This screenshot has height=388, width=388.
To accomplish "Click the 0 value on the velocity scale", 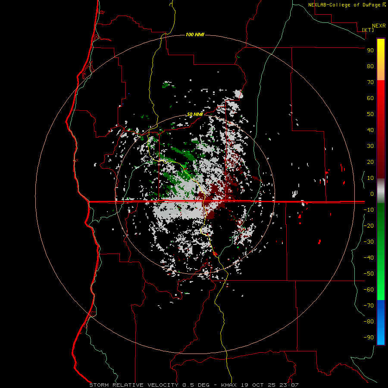I will 372,194.
